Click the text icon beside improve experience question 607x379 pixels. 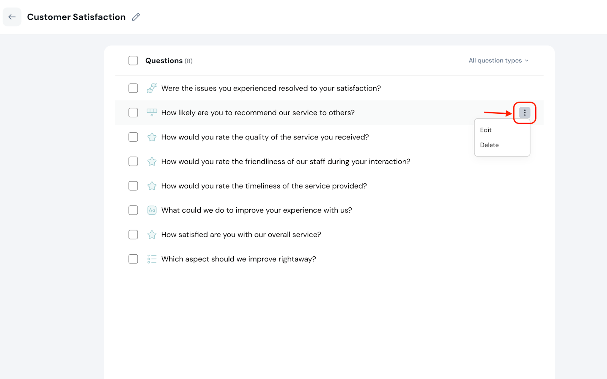click(152, 210)
